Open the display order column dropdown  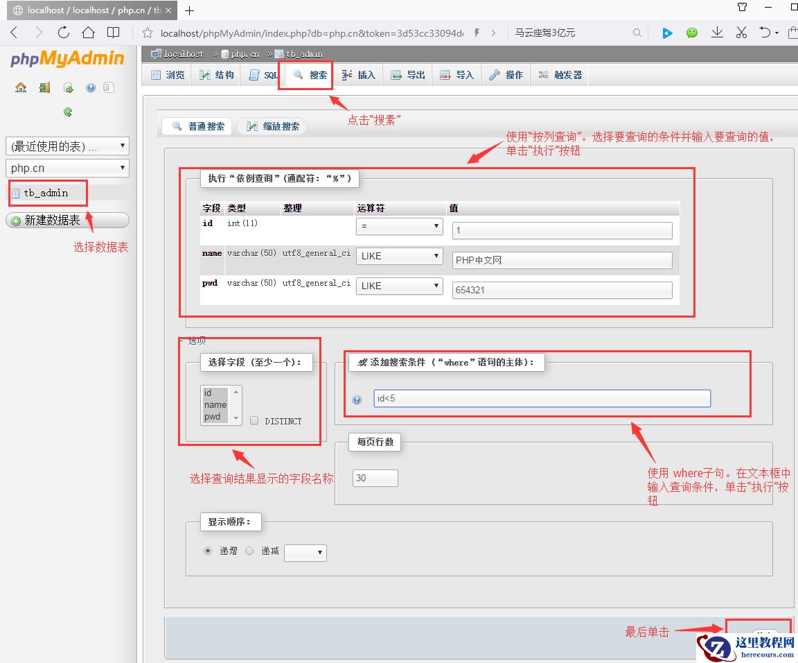[x=305, y=553]
